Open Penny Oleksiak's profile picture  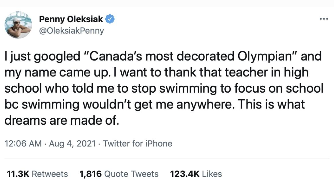[x=19, y=25]
